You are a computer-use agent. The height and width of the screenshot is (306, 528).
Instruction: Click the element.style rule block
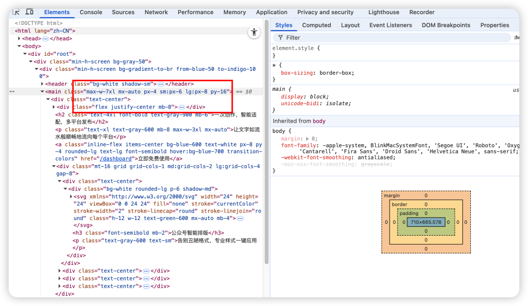click(296, 51)
